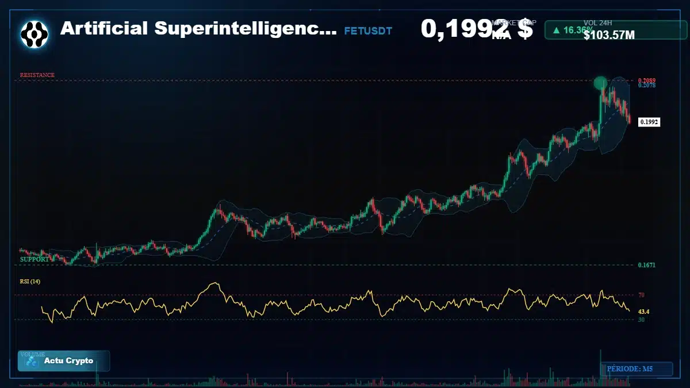The width and height of the screenshot is (690, 388).
Task: Click the FETUSDT ticker symbol
Action: pos(368,31)
